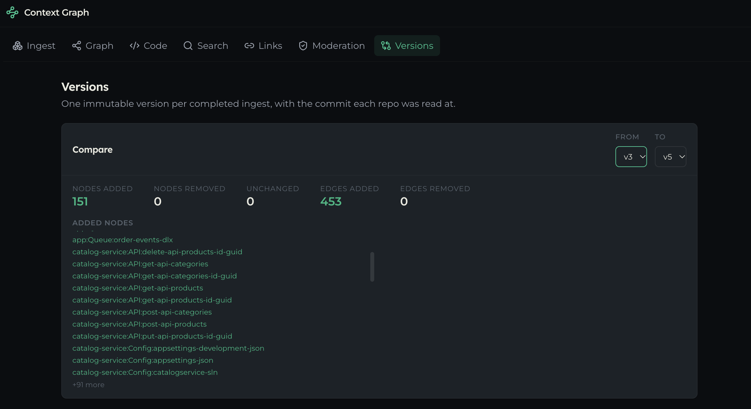Click the Ingest tab icon

click(x=18, y=46)
